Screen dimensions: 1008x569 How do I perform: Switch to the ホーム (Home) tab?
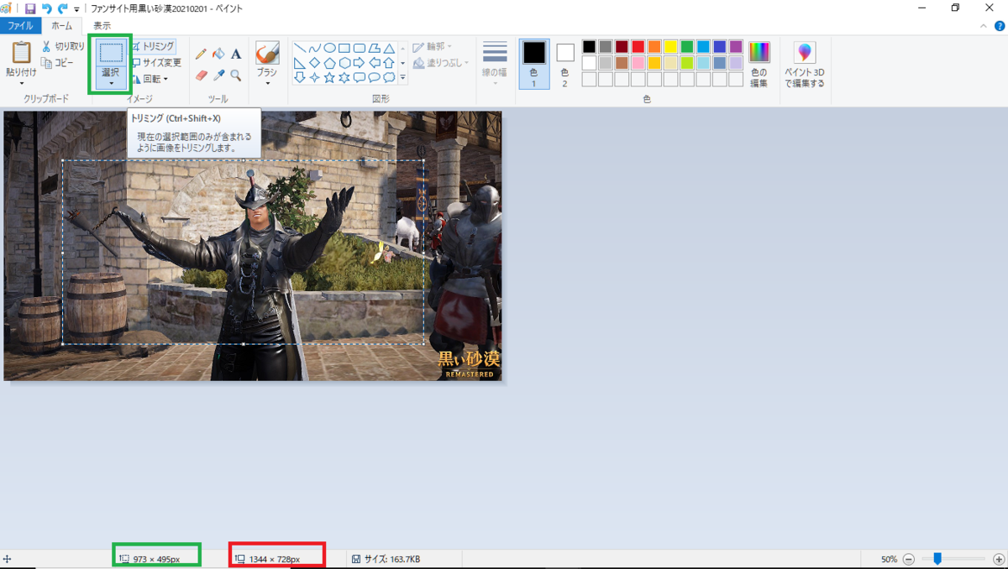[x=62, y=26]
